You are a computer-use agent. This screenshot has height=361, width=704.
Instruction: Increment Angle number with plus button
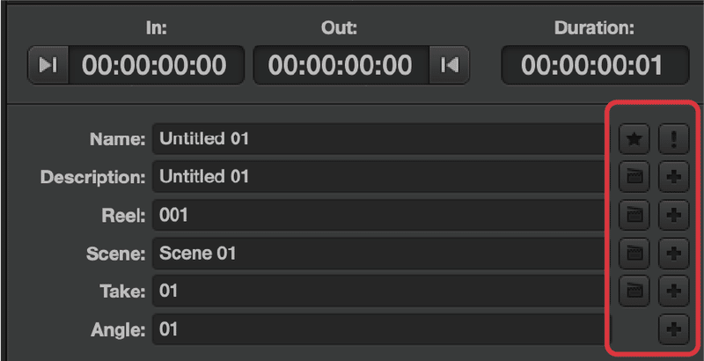pyautogui.click(x=673, y=329)
